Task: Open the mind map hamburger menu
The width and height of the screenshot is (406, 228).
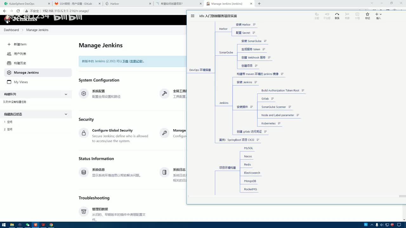Action: (193, 16)
